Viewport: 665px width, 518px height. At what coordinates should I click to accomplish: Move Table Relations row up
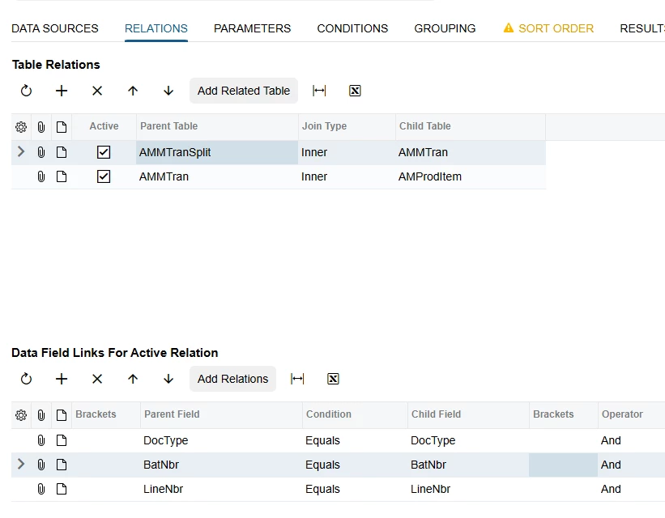(x=133, y=91)
